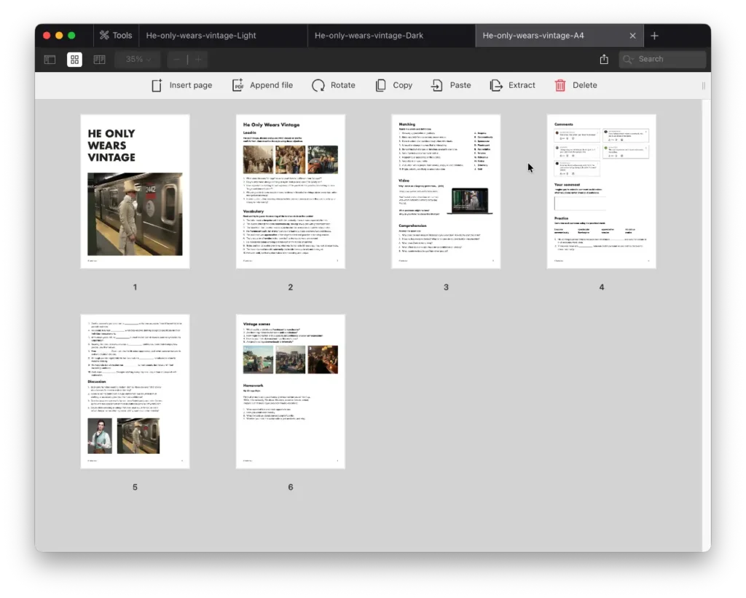The image size is (746, 598).
Task: Open the Tools menu
Action: [x=116, y=36]
